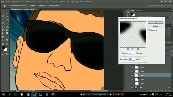Viewport: 173px width, 97px height.
Task: Hide layer Слой 7 via eye icon
Action: [x=132, y=75]
